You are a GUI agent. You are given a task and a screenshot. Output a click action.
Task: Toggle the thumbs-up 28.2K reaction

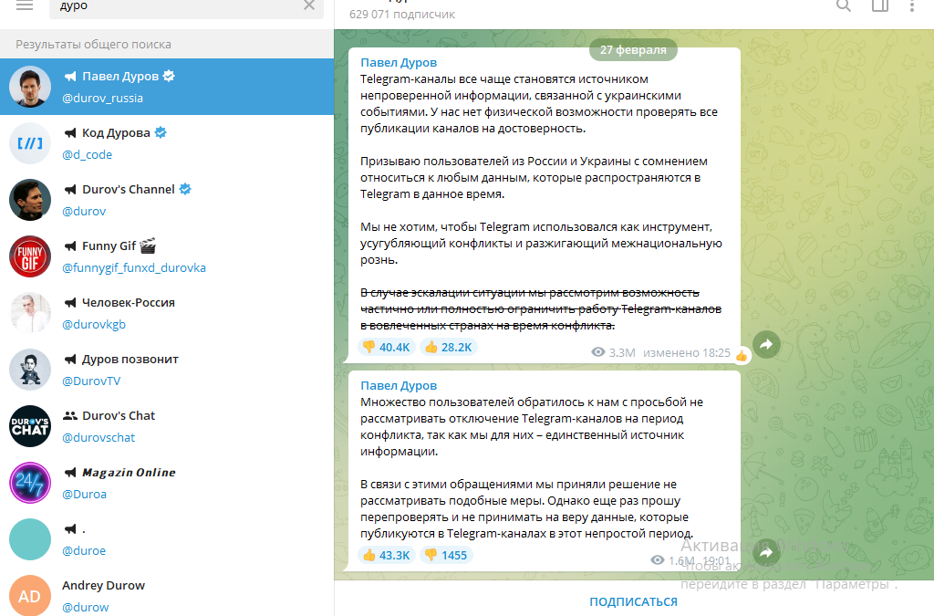tap(449, 347)
